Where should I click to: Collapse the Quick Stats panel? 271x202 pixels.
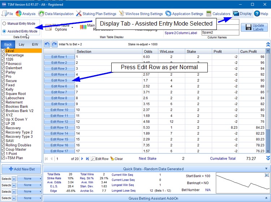click(267, 169)
